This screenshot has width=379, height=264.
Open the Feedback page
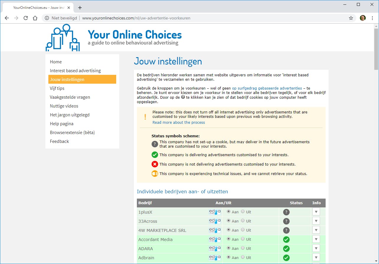pos(82,141)
